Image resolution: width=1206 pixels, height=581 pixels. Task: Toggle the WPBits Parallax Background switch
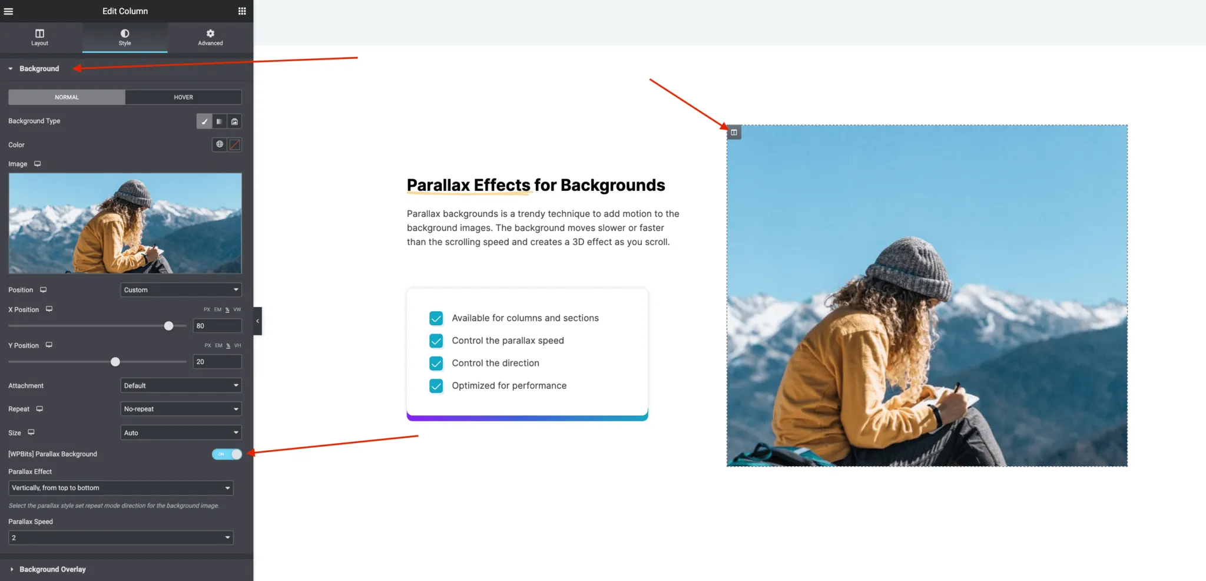tap(227, 454)
